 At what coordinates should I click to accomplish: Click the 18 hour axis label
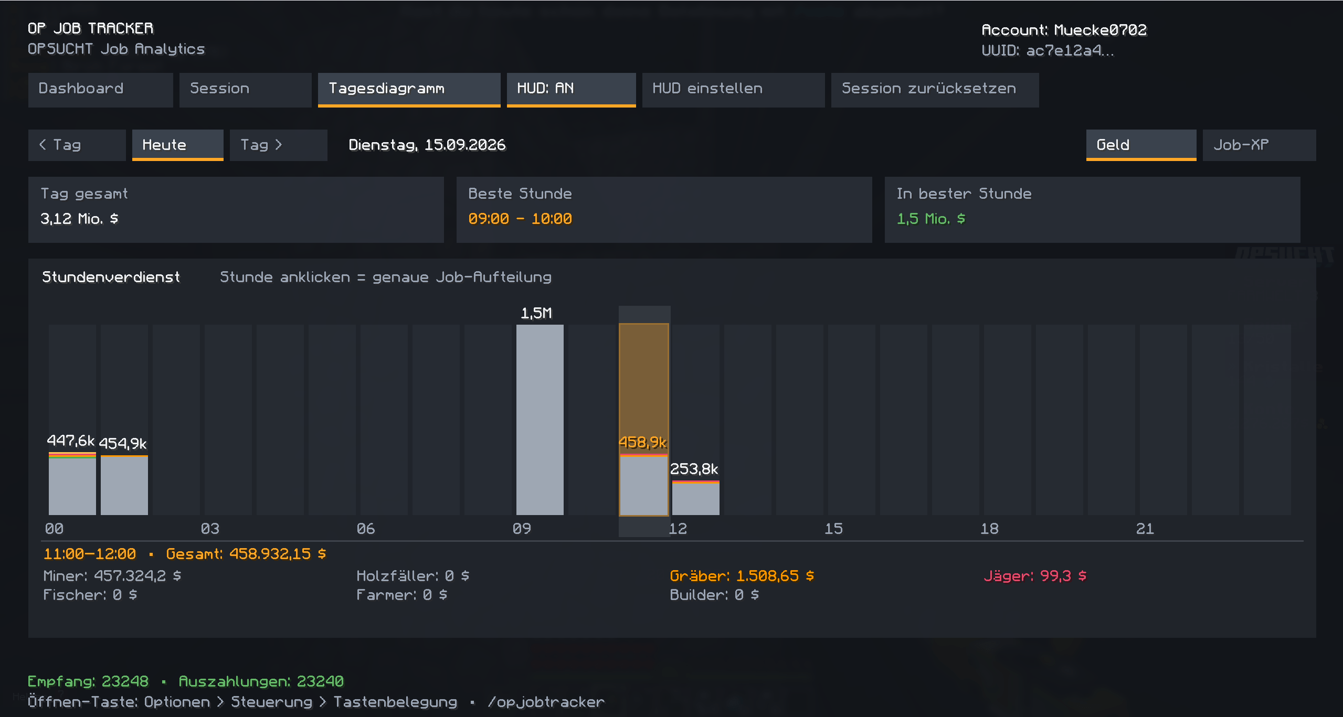(989, 529)
